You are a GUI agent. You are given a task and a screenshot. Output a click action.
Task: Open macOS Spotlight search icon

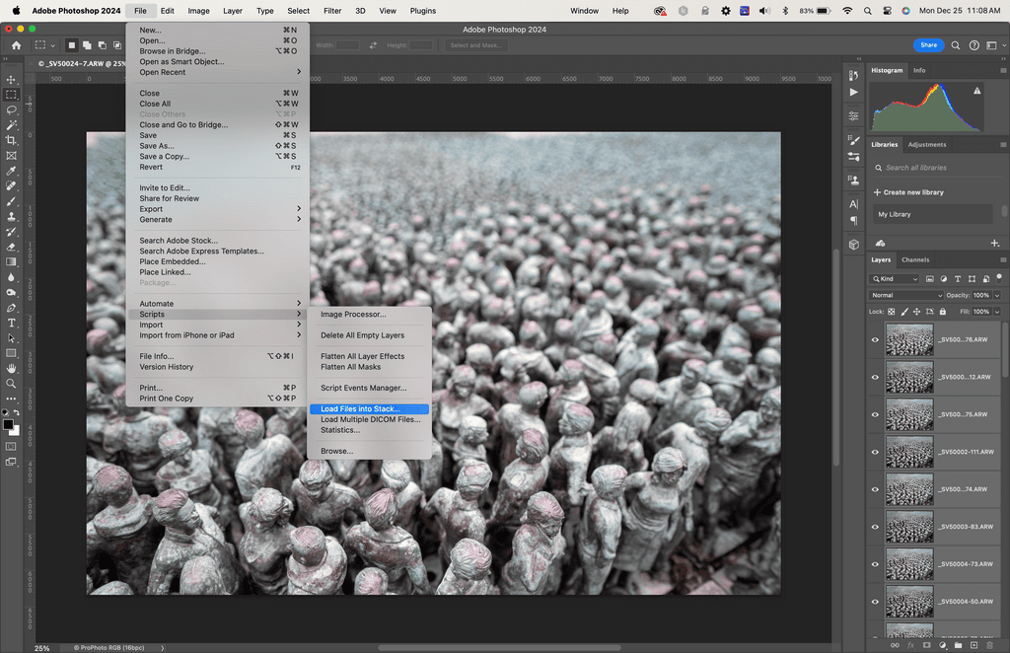[868, 10]
